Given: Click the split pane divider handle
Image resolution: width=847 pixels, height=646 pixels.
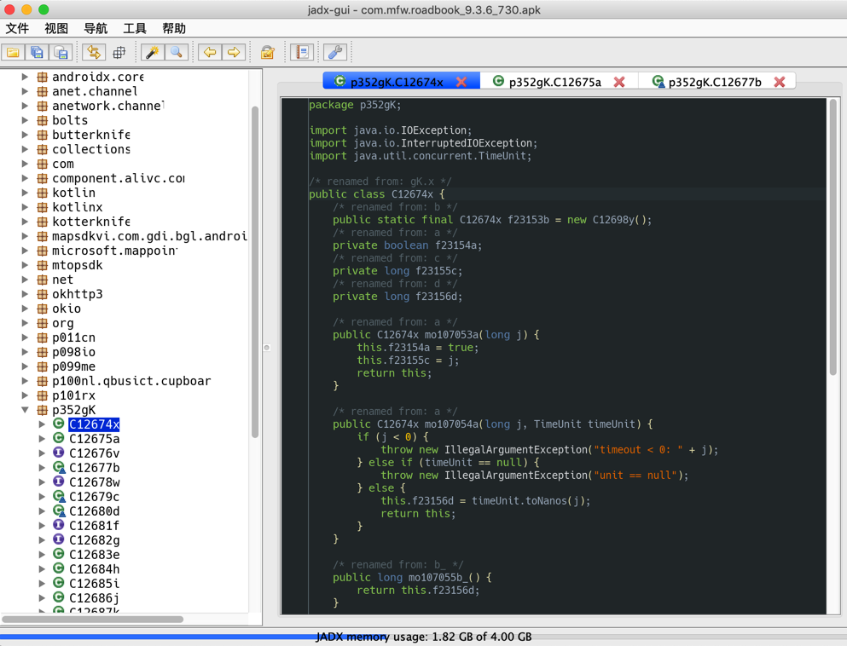Looking at the screenshot, I should [x=266, y=348].
